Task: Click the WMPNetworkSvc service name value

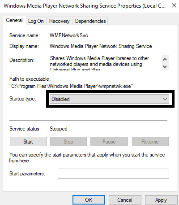Action: 69,35
